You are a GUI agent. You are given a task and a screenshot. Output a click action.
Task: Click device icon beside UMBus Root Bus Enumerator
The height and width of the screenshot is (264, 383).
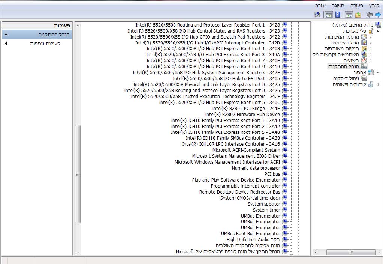click(x=284, y=234)
